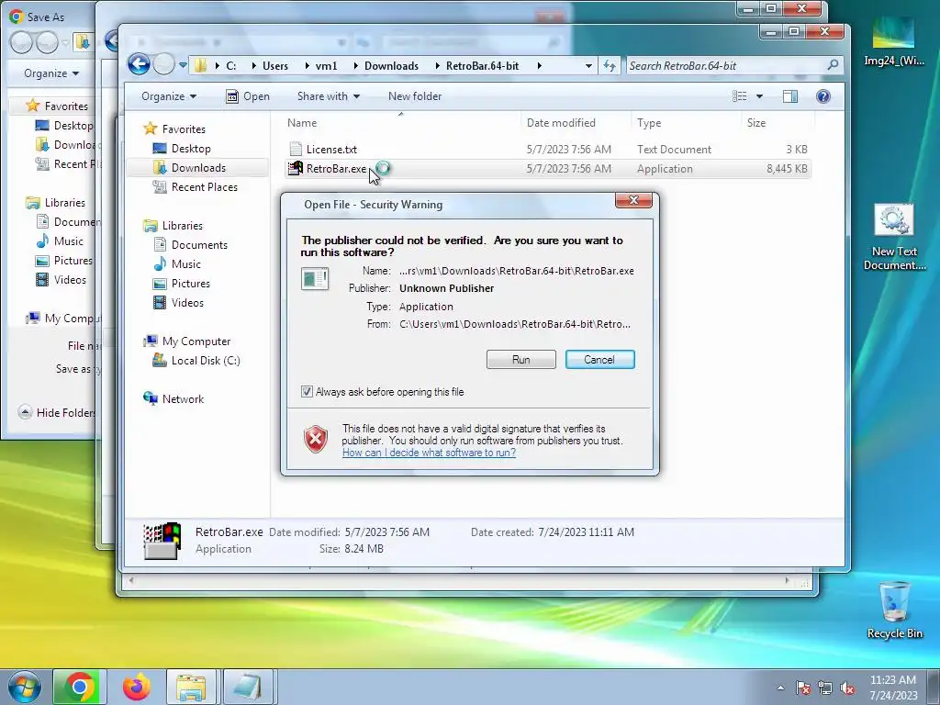Expand the chevron after RetroBar.64-bit breadcrumb
The image size is (940, 705).
click(x=539, y=66)
